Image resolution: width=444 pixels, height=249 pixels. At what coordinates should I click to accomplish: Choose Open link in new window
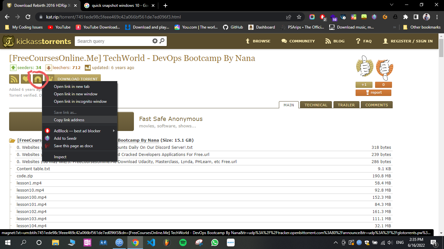pos(80,94)
